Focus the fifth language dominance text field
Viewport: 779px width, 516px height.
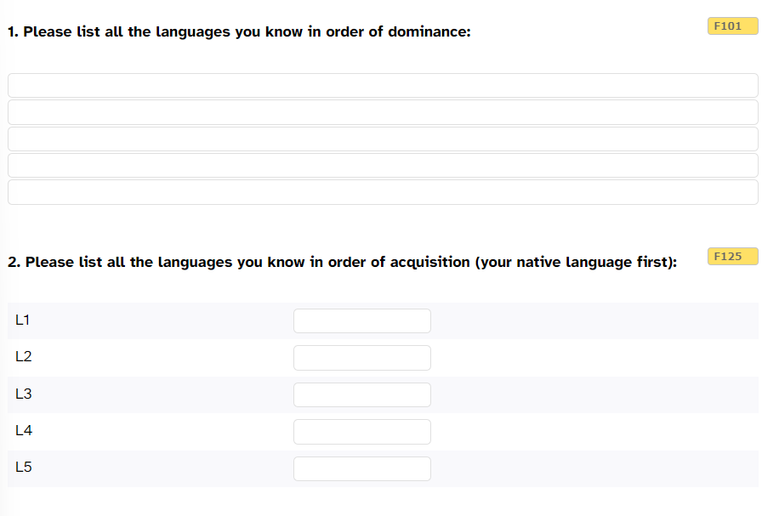pyautogui.click(x=383, y=192)
